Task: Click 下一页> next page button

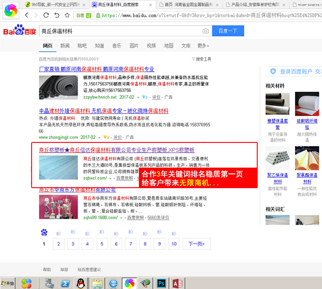Action: tap(197, 244)
